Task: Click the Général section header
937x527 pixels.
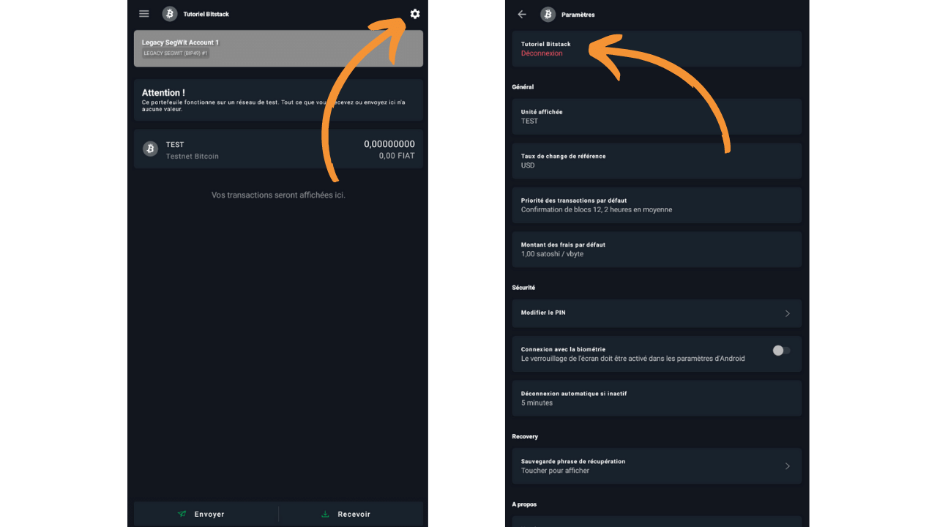Action: point(523,87)
